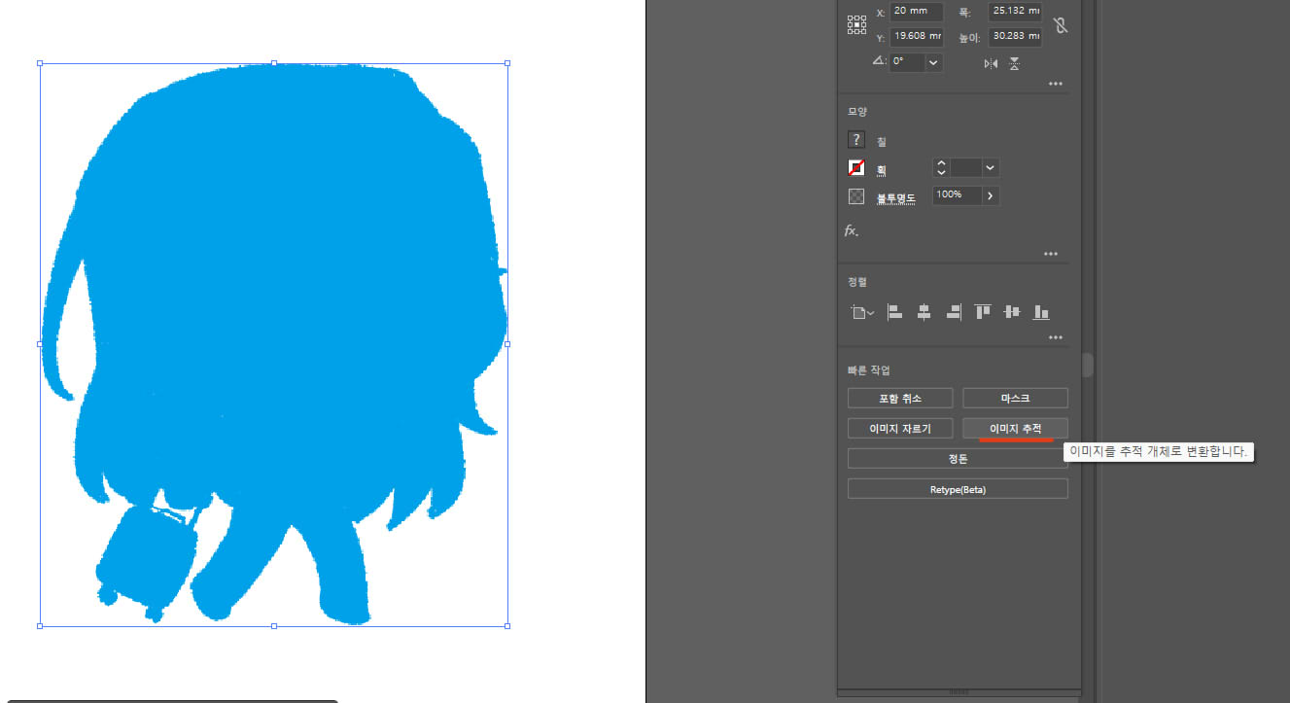Click the X position field
Image resolution: width=1290 pixels, height=703 pixels.
917,13
